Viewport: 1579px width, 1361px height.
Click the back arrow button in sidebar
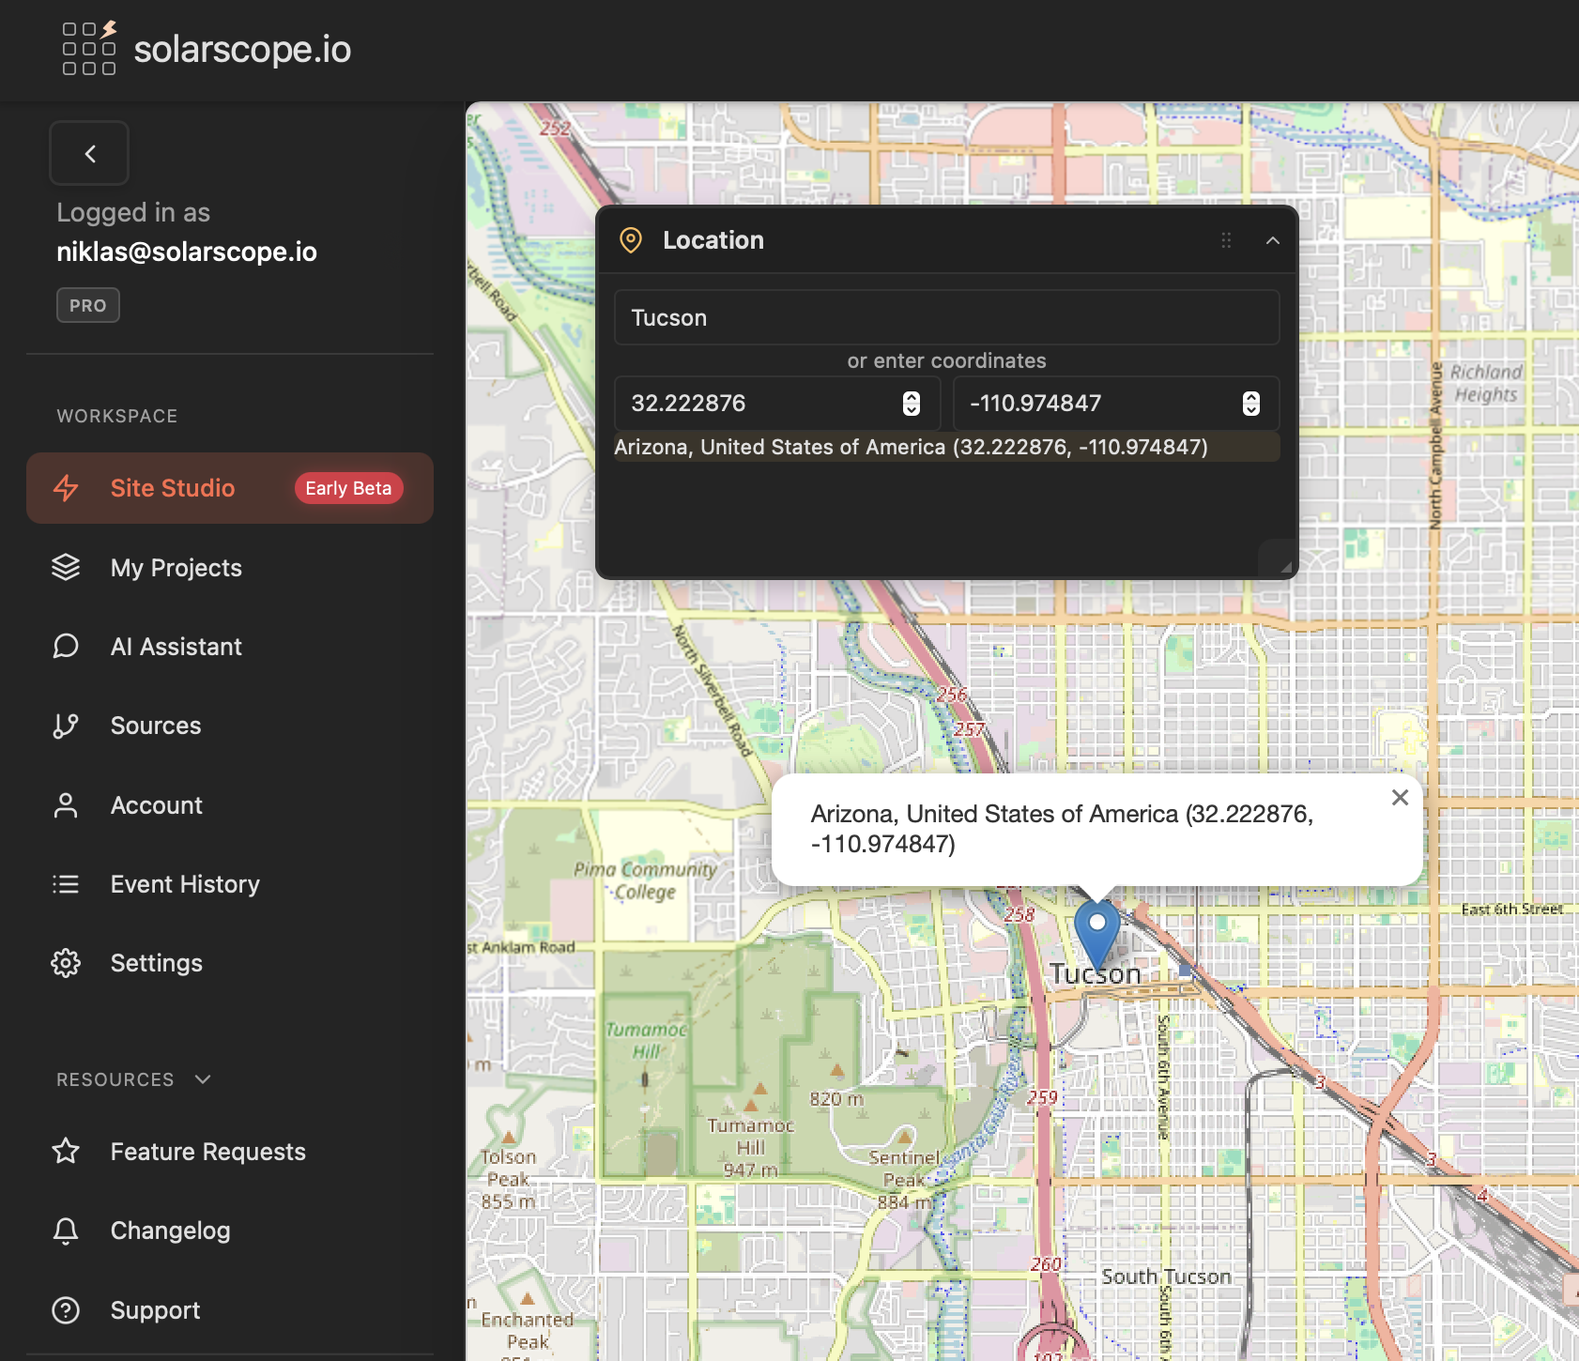(x=89, y=154)
